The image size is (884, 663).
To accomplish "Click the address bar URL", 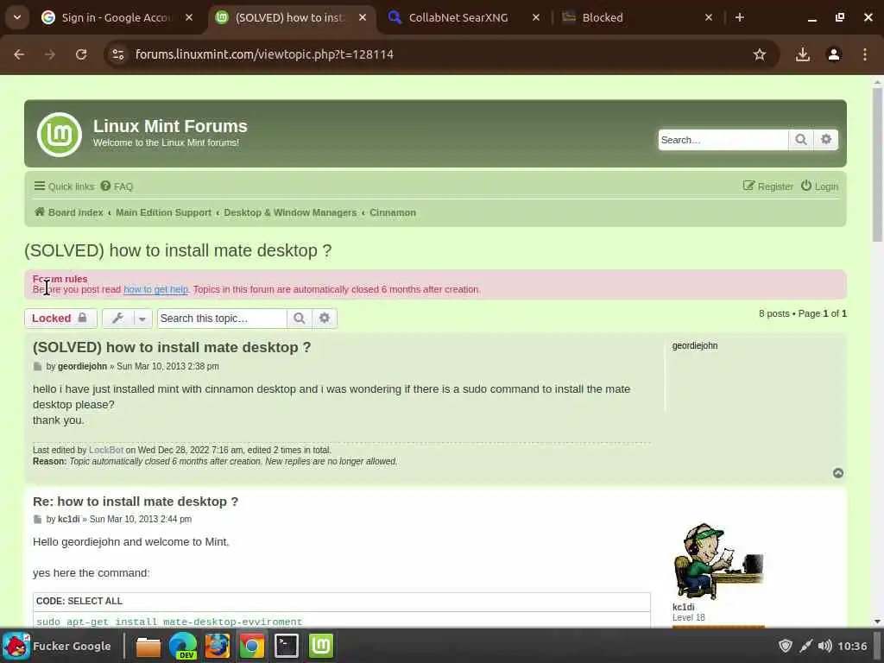I will point(264,54).
